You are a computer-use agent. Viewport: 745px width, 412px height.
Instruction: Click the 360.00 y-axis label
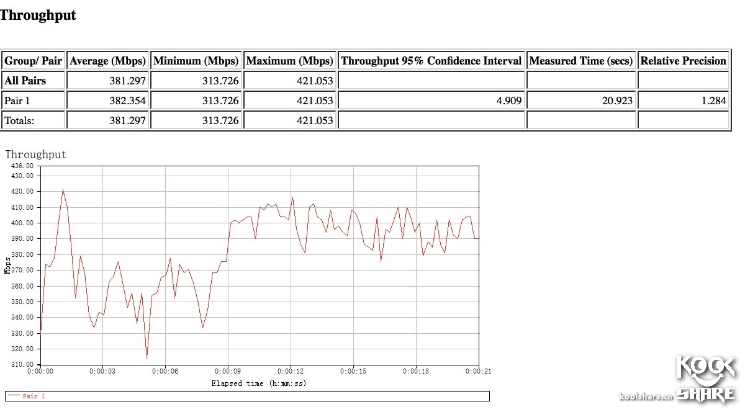22,286
